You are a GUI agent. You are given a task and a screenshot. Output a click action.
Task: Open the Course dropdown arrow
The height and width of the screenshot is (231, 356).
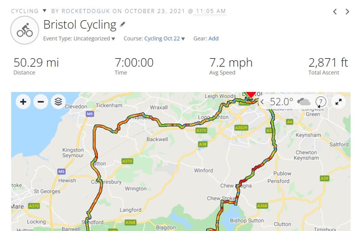pyautogui.click(x=183, y=39)
